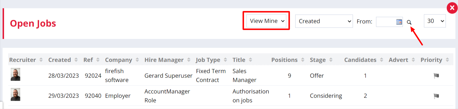Click recruiter photo for job 92040
Image resolution: width=458 pixels, height=109 pixels.
click(16, 95)
